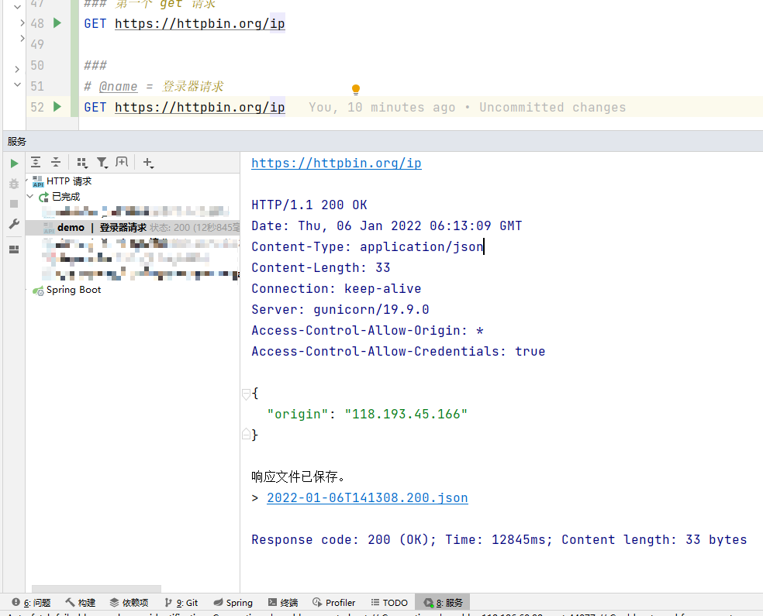Open the 依赖项 tool window tab
The image size is (763, 616).
click(129, 603)
